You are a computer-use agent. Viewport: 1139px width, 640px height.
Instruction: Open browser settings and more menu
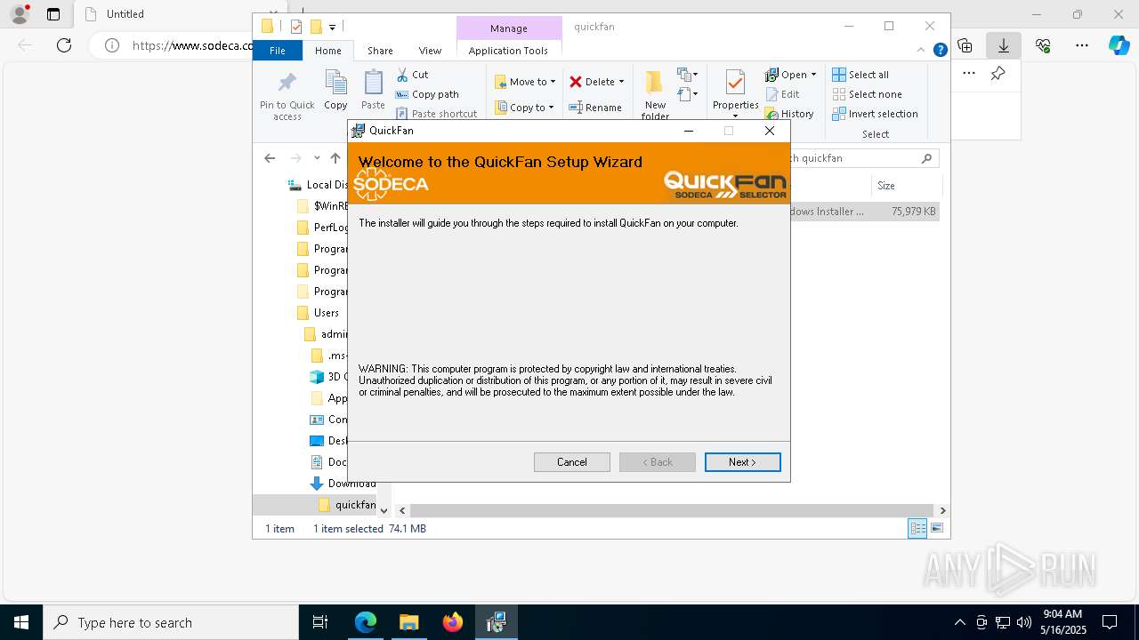pos(1082,45)
